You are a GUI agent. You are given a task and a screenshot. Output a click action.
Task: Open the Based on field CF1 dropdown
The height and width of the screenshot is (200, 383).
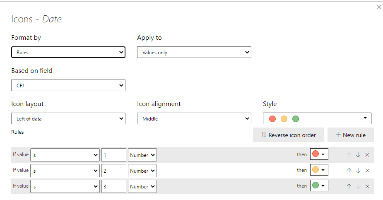68,85
